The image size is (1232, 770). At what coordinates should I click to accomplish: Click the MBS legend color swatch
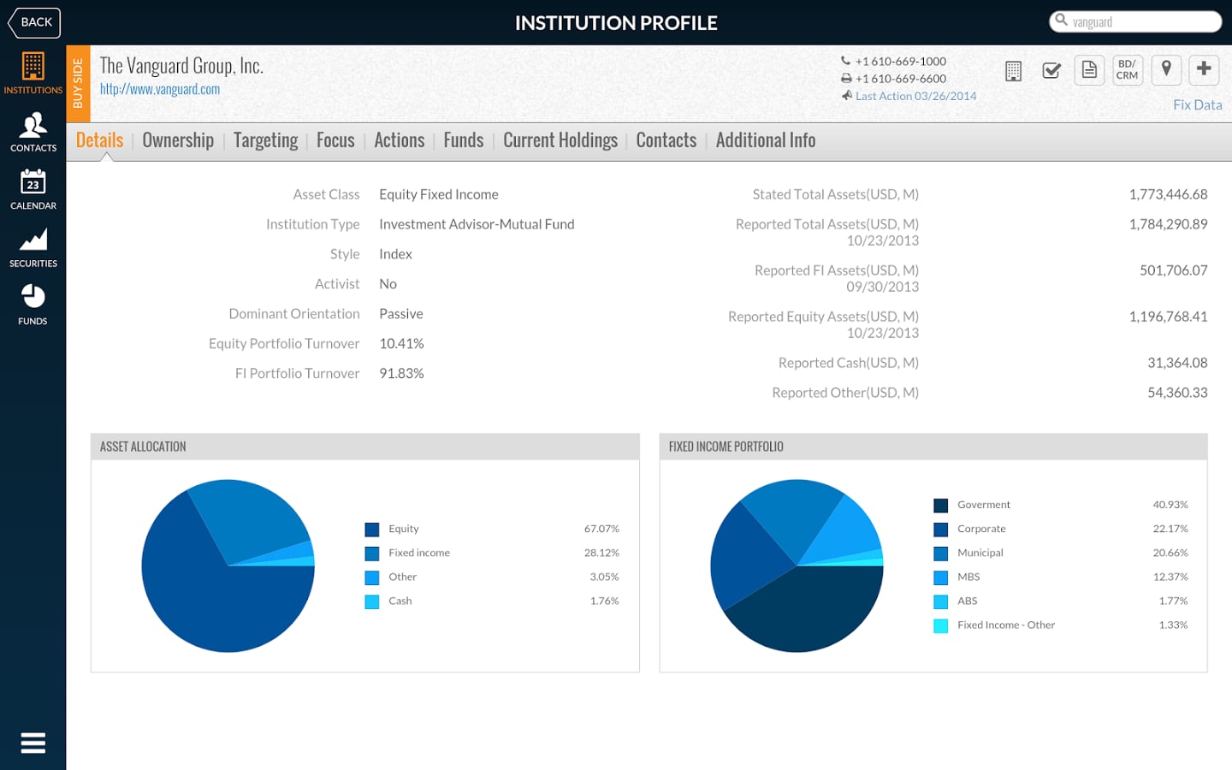tap(941, 577)
